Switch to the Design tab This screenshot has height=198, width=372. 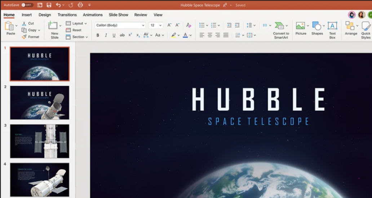pyautogui.click(x=45, y=15)
